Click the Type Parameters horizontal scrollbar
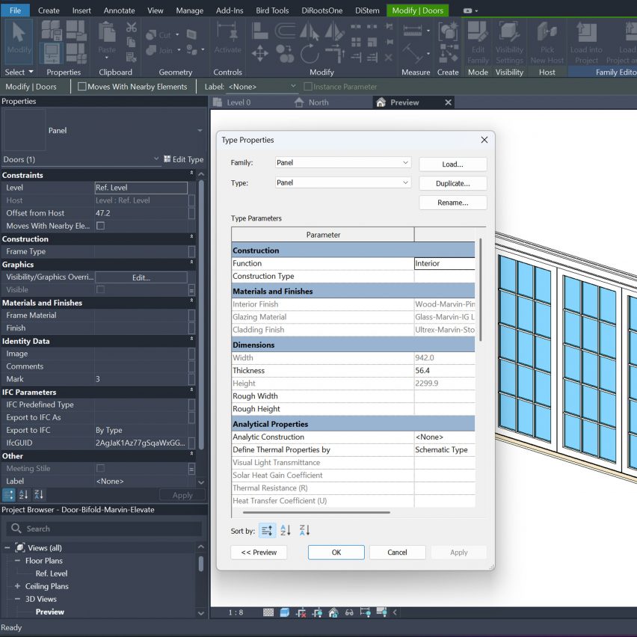Viewport: 637px width, 637px height. tap(316, 512)
